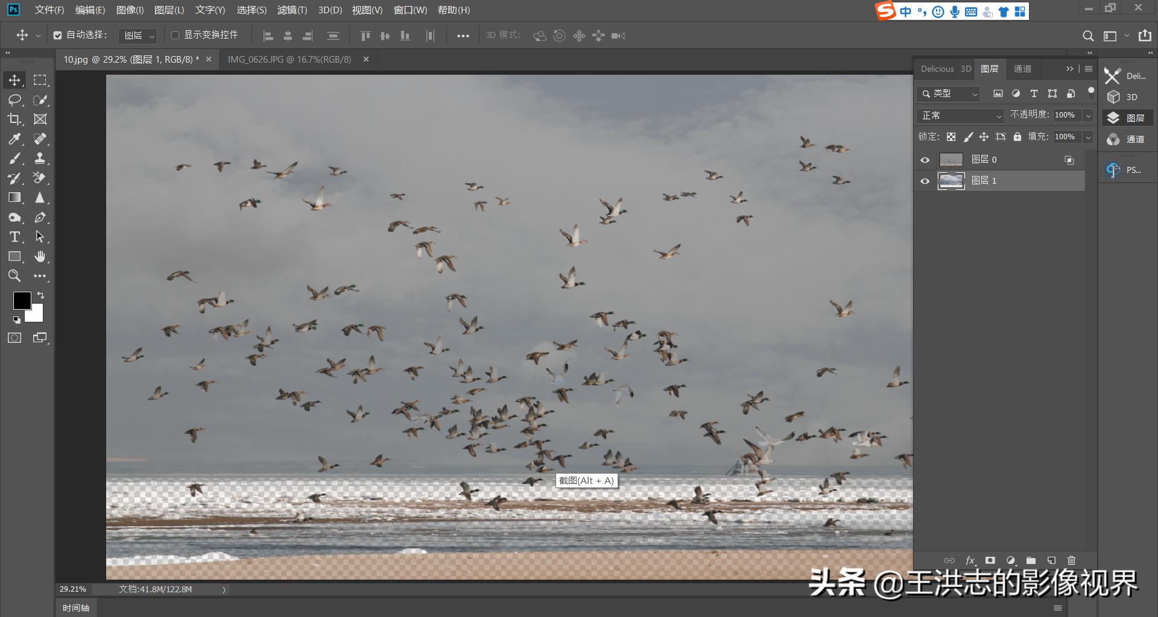This screenshot has width=1158, height=617.
Task: Select the Gradient tool
Action: coord(14,197)
